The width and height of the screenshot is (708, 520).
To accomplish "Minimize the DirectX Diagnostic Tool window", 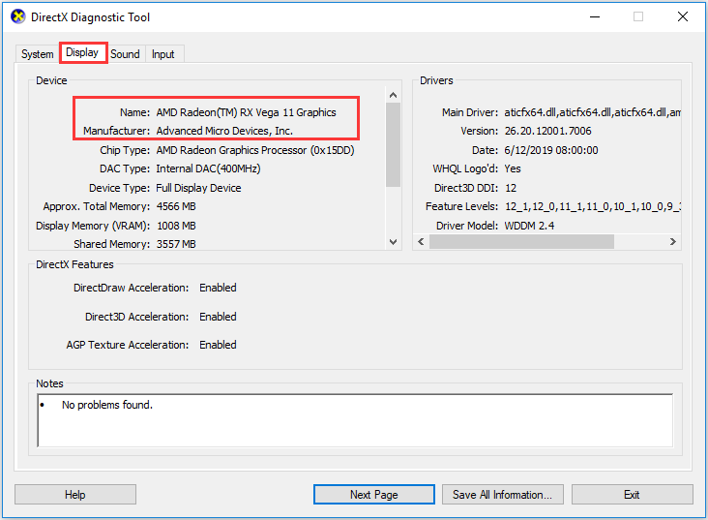I will (x=595, y=17).
